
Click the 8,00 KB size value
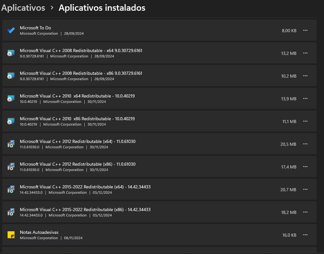tap(289, 31)
